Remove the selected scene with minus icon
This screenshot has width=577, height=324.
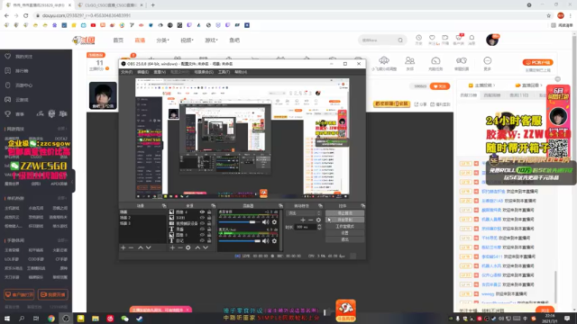tap(131, 247)
